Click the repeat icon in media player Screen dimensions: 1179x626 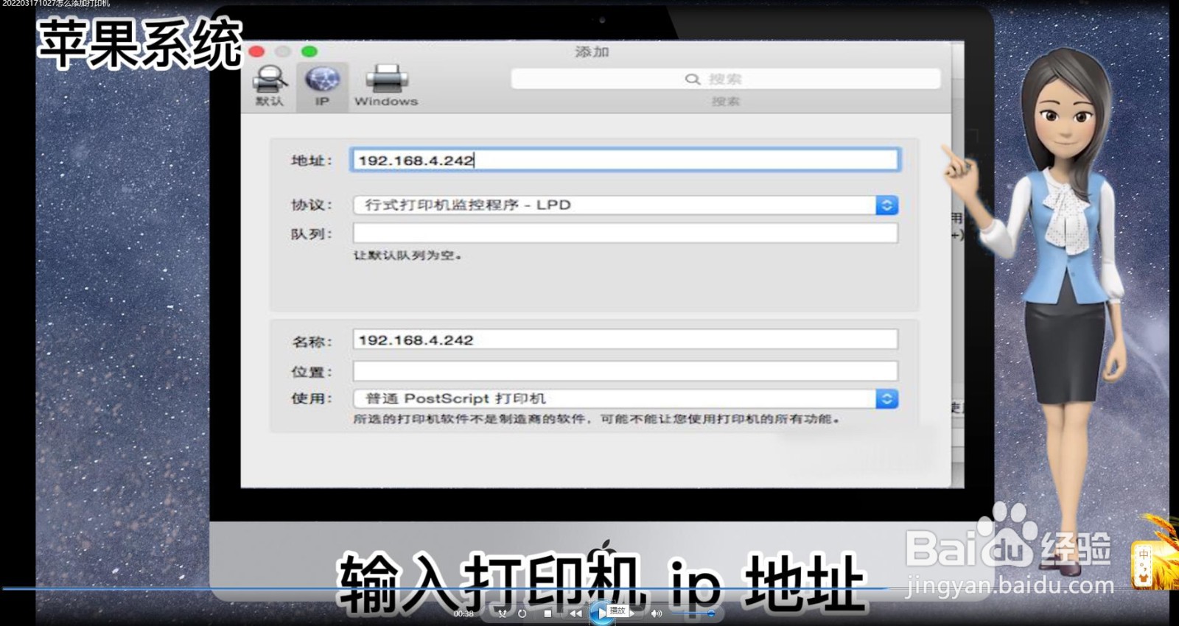point(522,613)
